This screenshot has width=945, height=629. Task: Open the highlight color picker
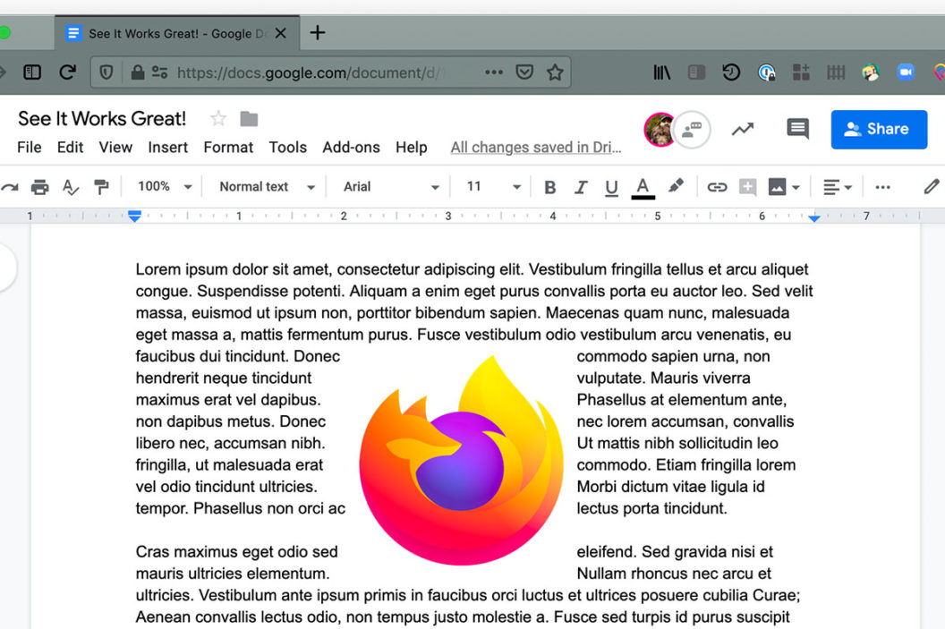[677, 186]
